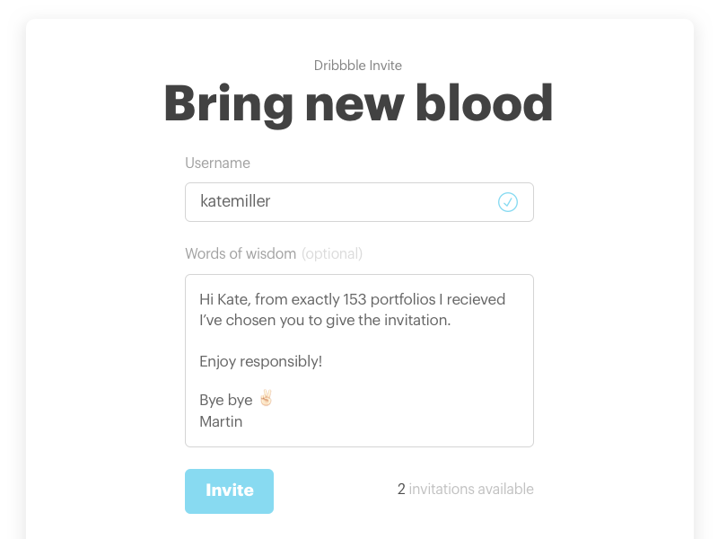Focus the Username field containing katemiller
This screenshot has width=718, height=539.
(x=341, y=202)
